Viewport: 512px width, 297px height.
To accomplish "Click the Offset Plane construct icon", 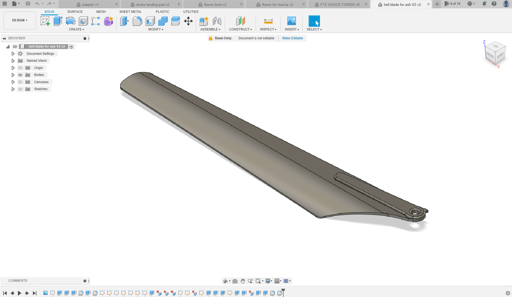I will [240, 21].
